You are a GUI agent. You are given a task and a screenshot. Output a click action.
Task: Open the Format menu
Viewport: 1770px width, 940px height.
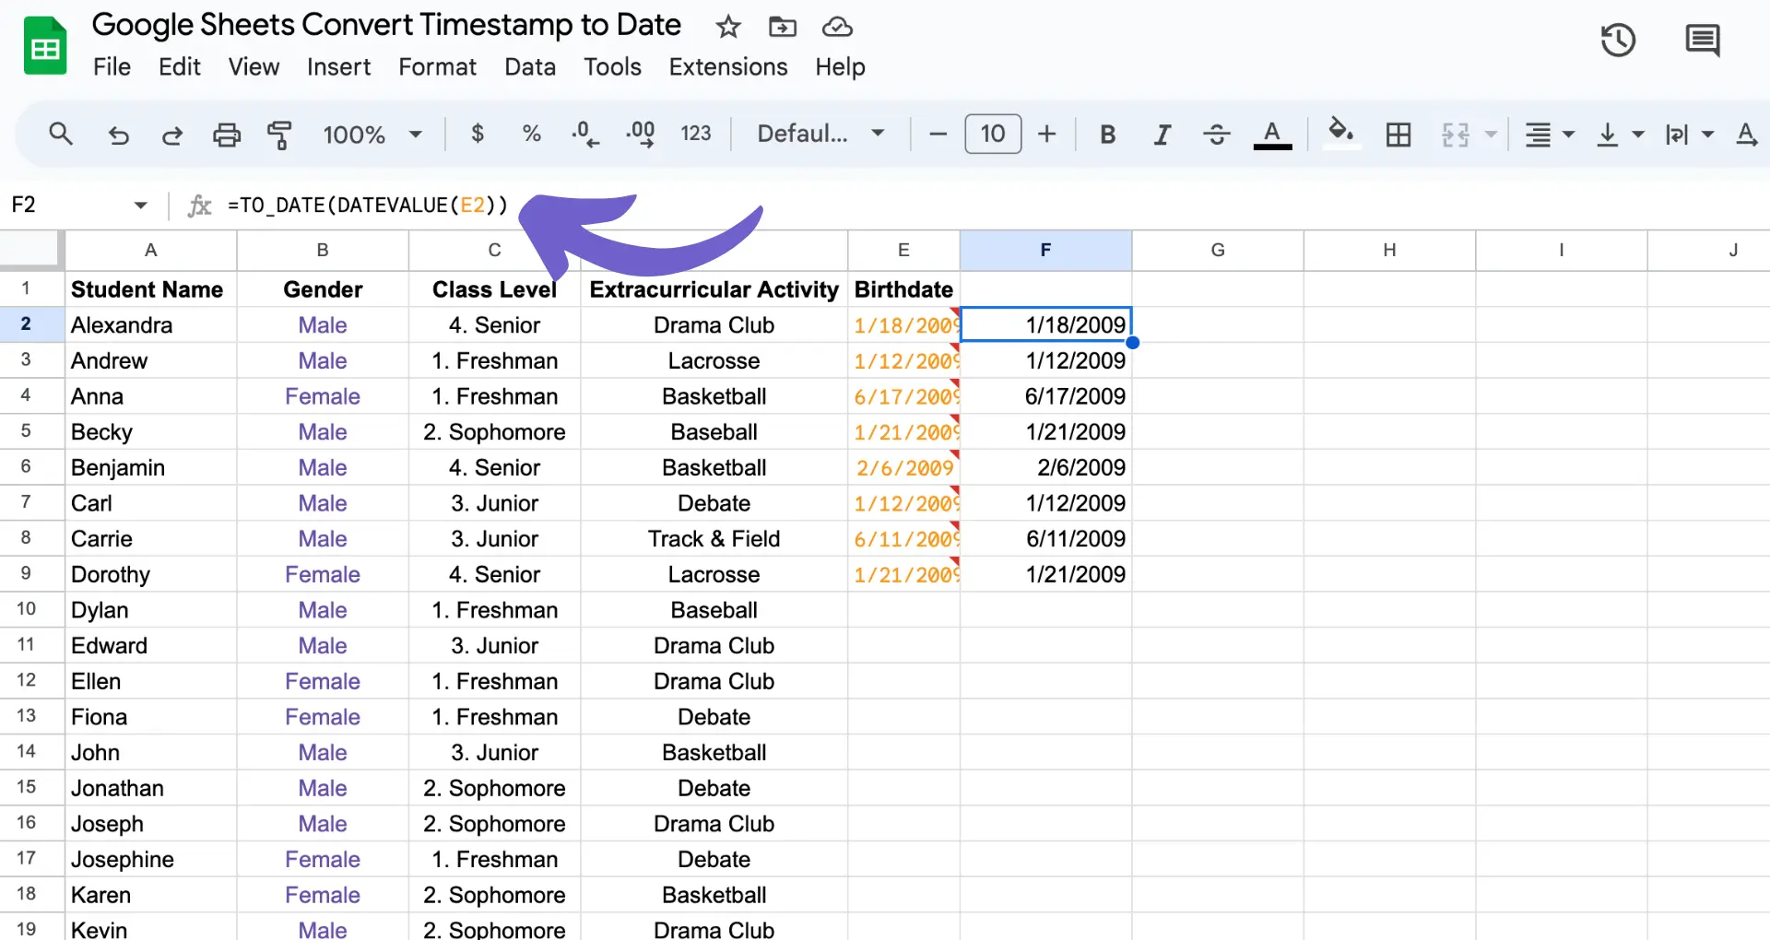tap(437, 67)
